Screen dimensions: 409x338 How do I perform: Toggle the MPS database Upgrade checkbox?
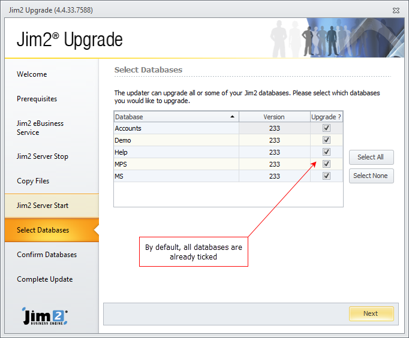coord(326,164)
